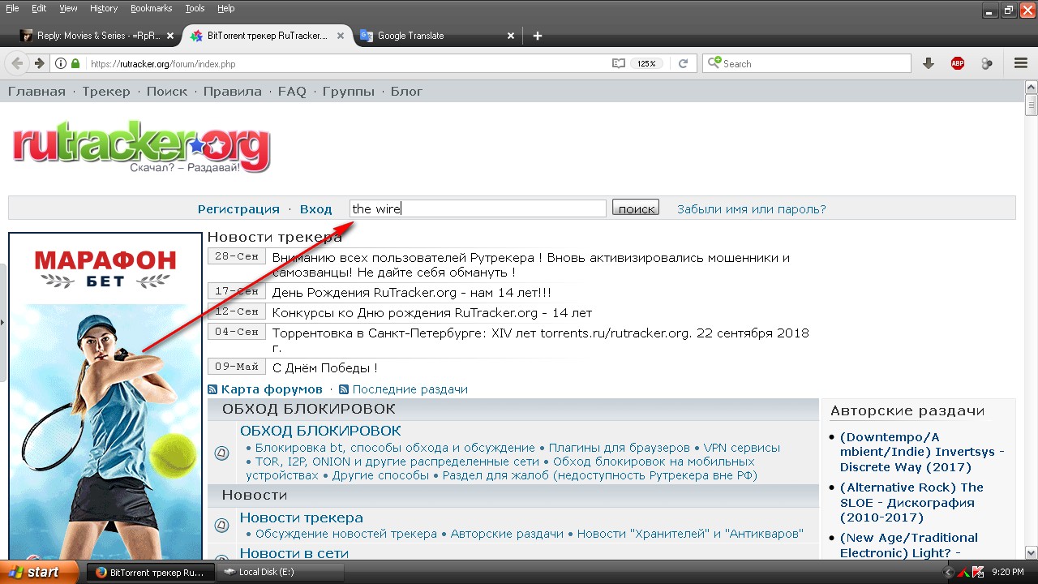Toggle the reader view book icon
The height and width of the screenshot is (584, 1038).
[x=619, y=63]
